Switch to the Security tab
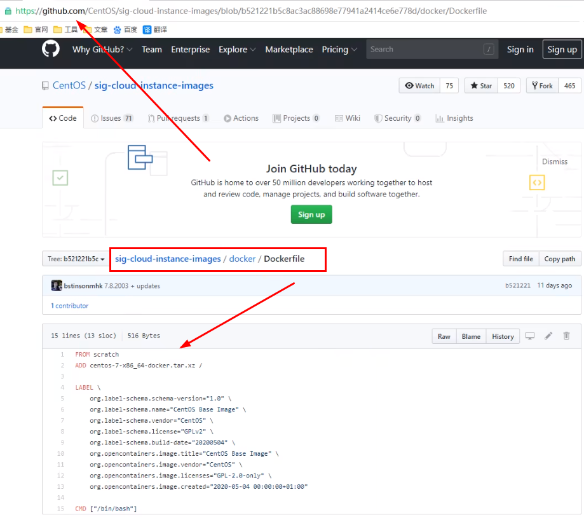Screen dimensions: 584x527 coord(397,118)
